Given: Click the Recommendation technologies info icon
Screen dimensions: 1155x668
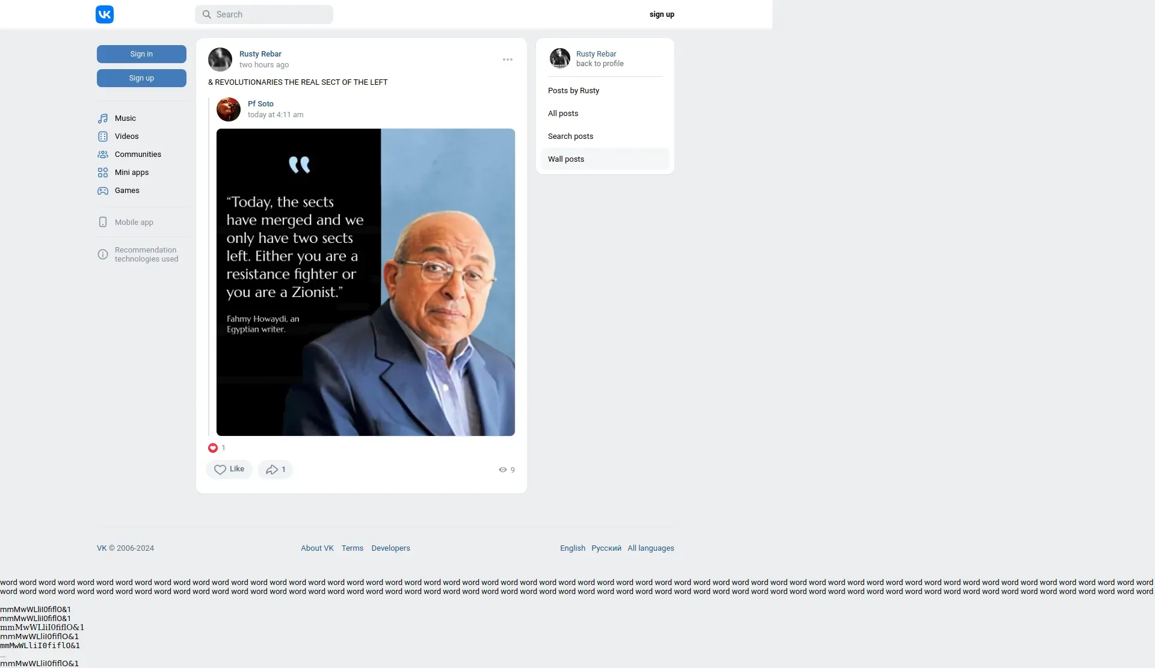Looking at the screenshot, I should [x=103, y=254].
